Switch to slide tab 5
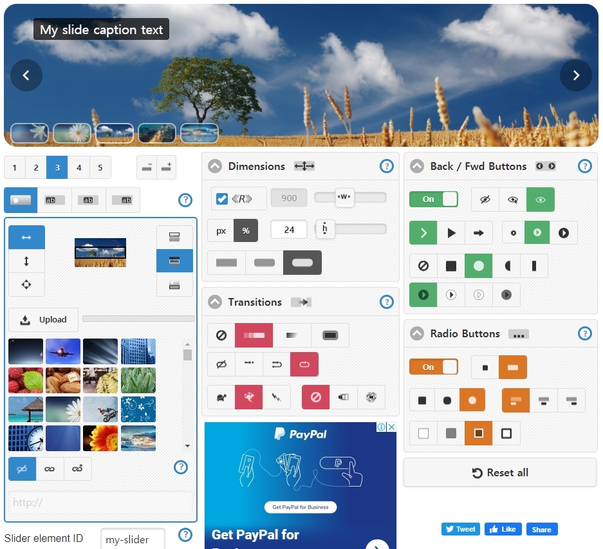This screenshot has height=549, width=603. (x=100, y=167)
